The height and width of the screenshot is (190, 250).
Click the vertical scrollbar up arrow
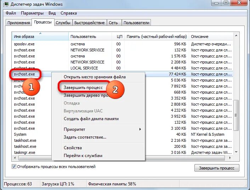tap(236, 35)
